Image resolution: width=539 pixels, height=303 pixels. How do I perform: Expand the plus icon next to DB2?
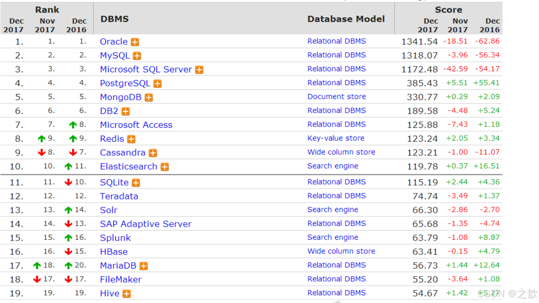point(126,111)
